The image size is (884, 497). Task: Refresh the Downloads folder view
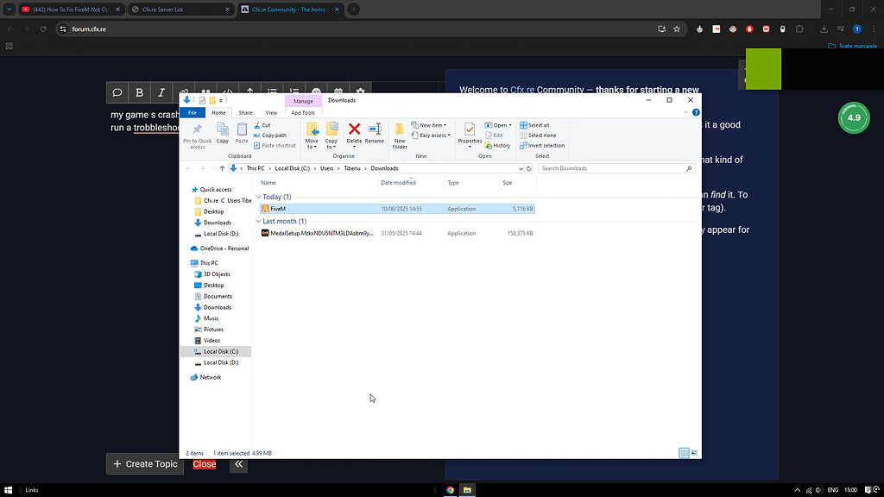coord(529,168)
